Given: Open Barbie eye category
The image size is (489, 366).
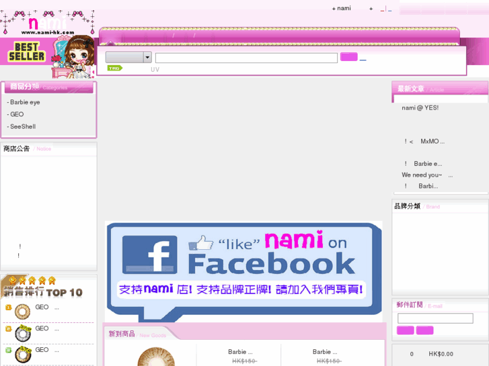Looking at the screenshot, I should point(25,102).
